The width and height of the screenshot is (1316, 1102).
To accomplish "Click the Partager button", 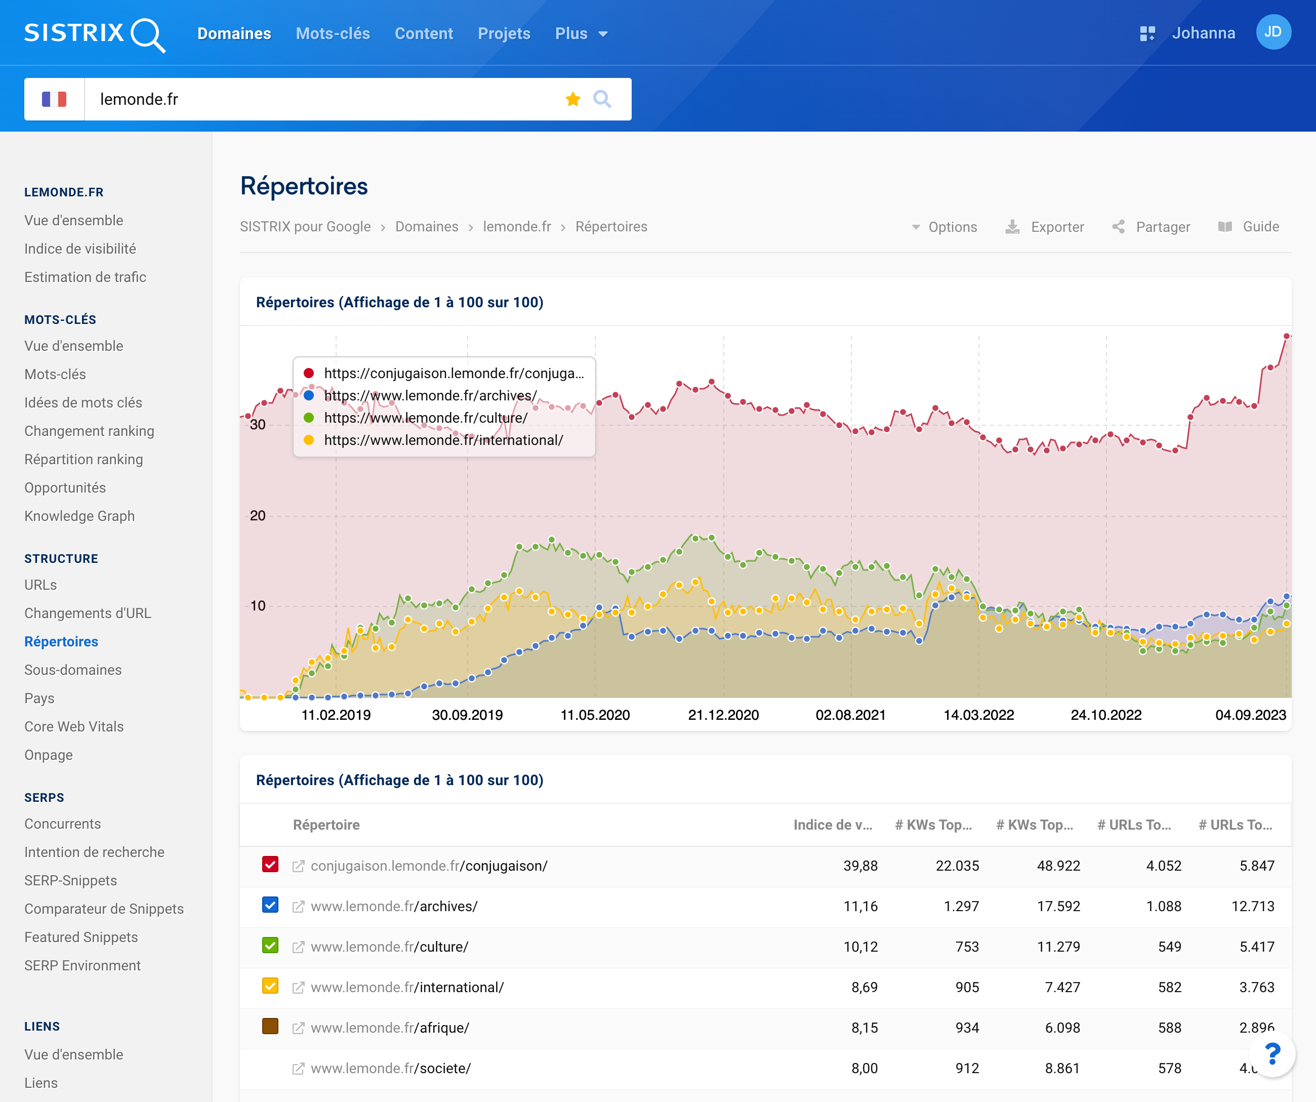I will pos(1150,227).
